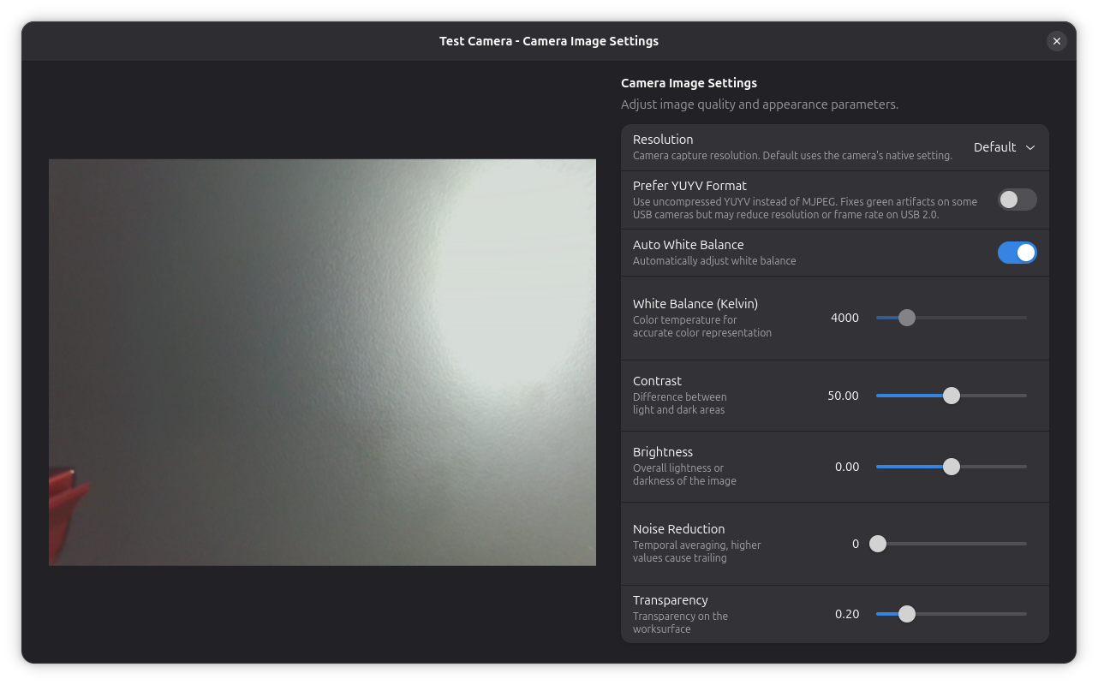Click the White Balance value 4000

tap(844, 318)
